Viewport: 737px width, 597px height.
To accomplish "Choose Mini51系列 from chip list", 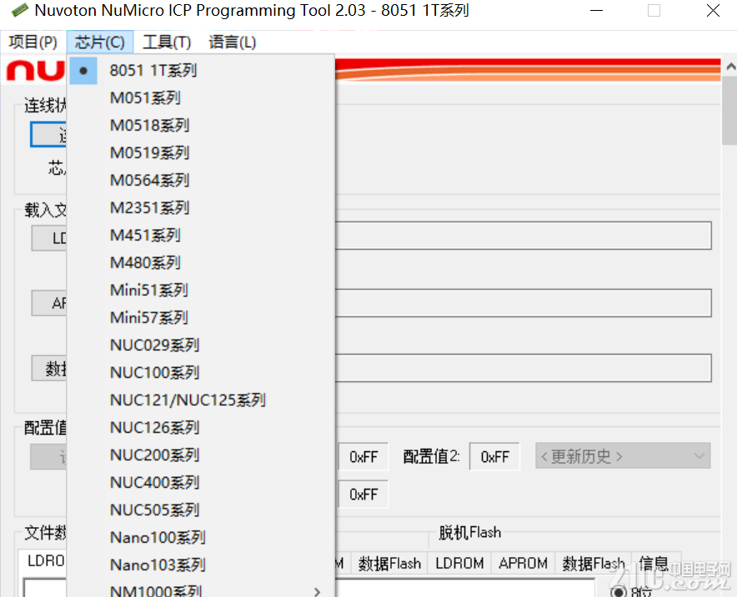I will click(201, 290).
